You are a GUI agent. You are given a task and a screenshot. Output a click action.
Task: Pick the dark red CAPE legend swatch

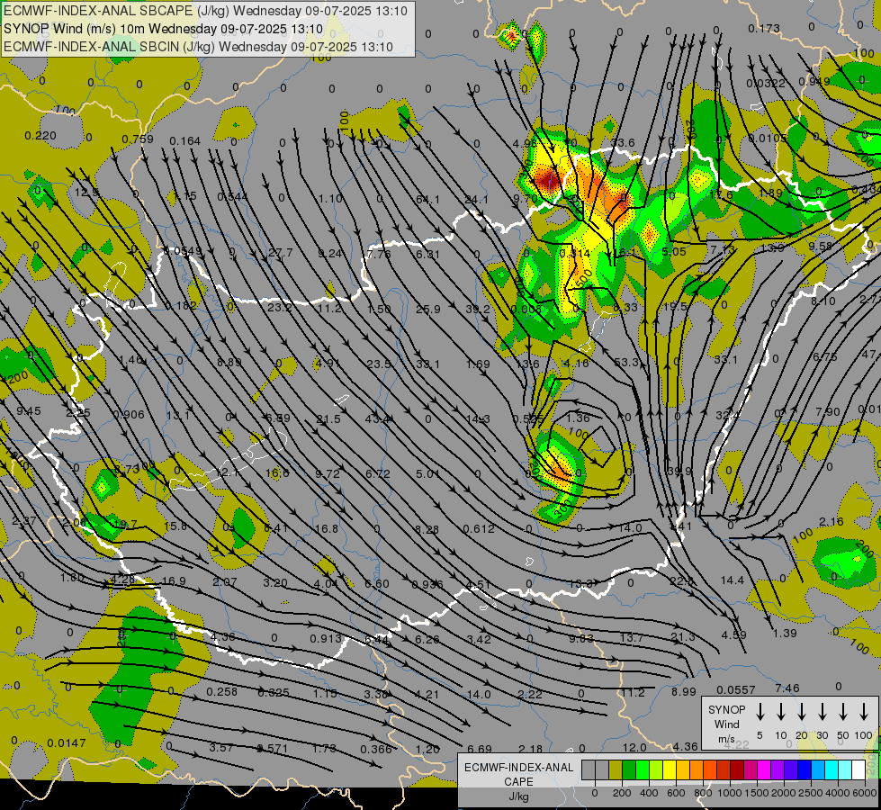pos(737,770)
